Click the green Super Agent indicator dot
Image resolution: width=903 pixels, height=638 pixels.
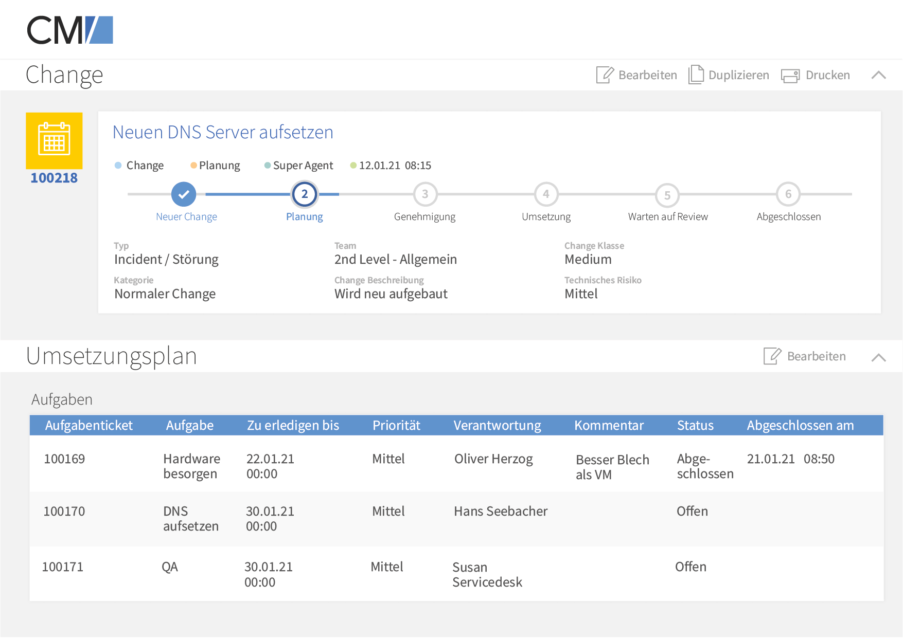(x=268, y=165)
